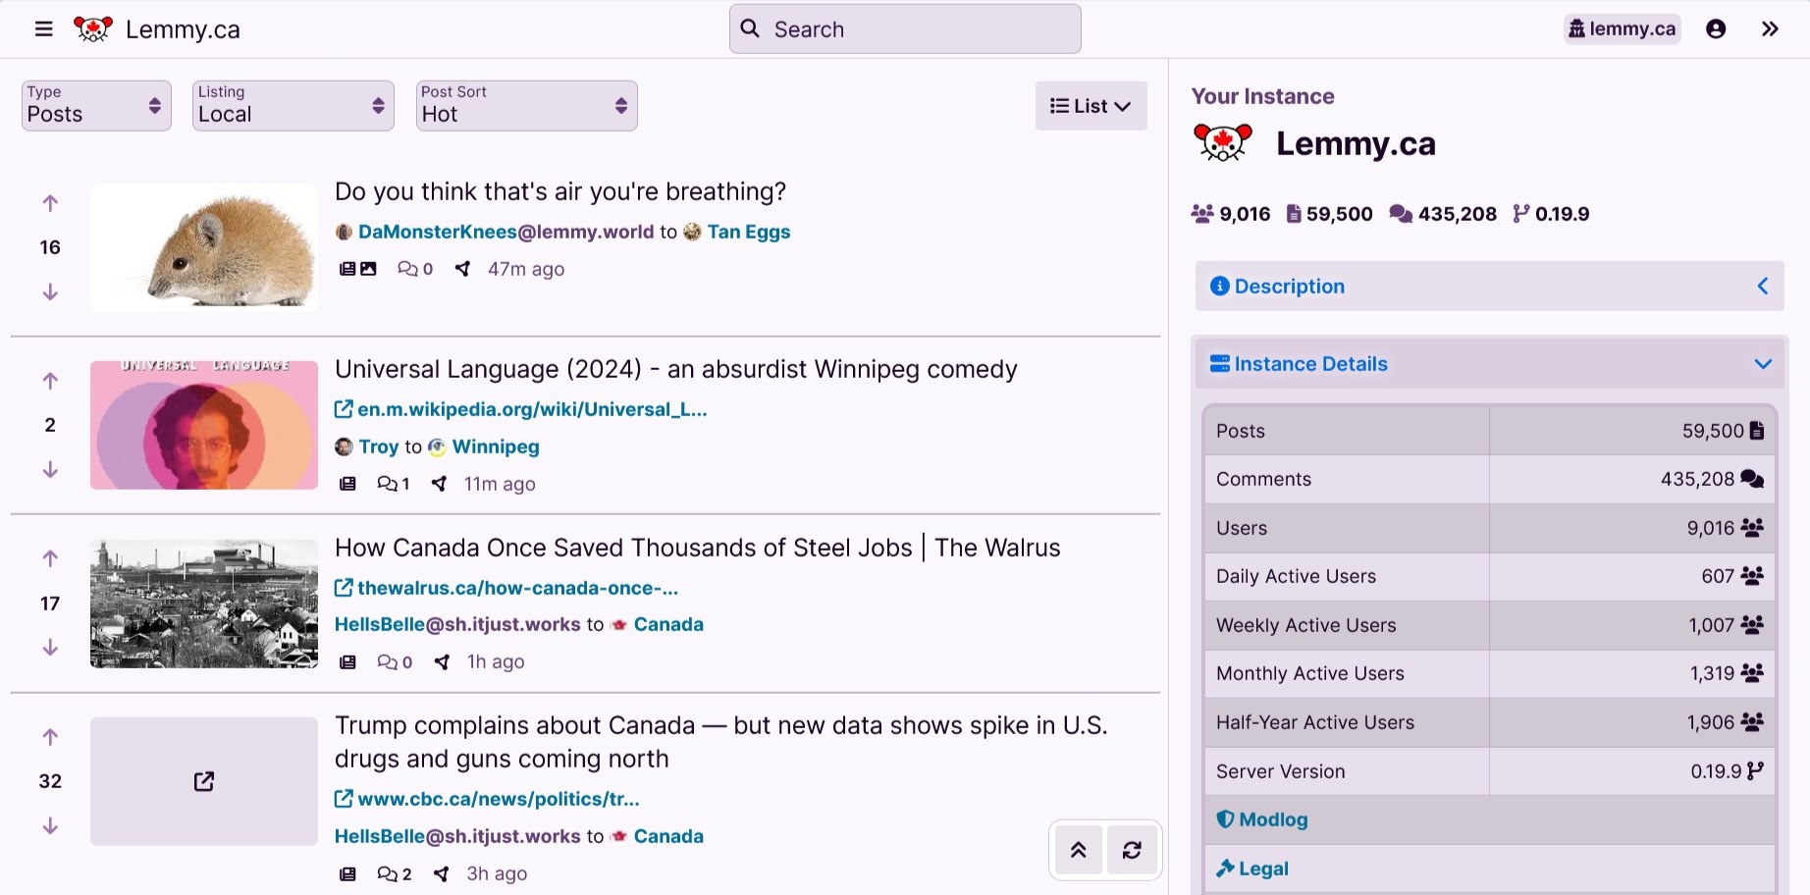Open steel town black-and-white thumbnail
Screen dimensions: 1810x895
pyautogui.click(x=204, y=604)
